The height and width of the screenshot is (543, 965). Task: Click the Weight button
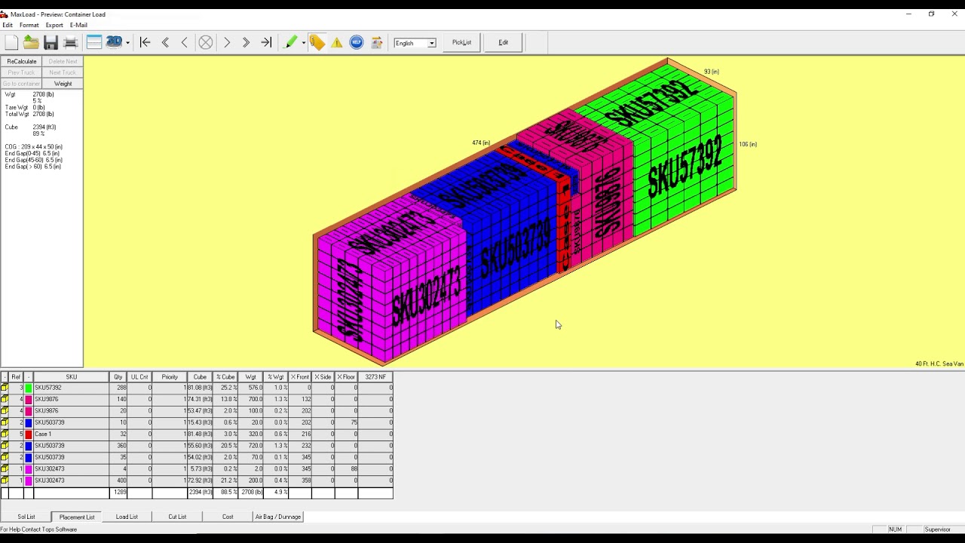point(63,84)
